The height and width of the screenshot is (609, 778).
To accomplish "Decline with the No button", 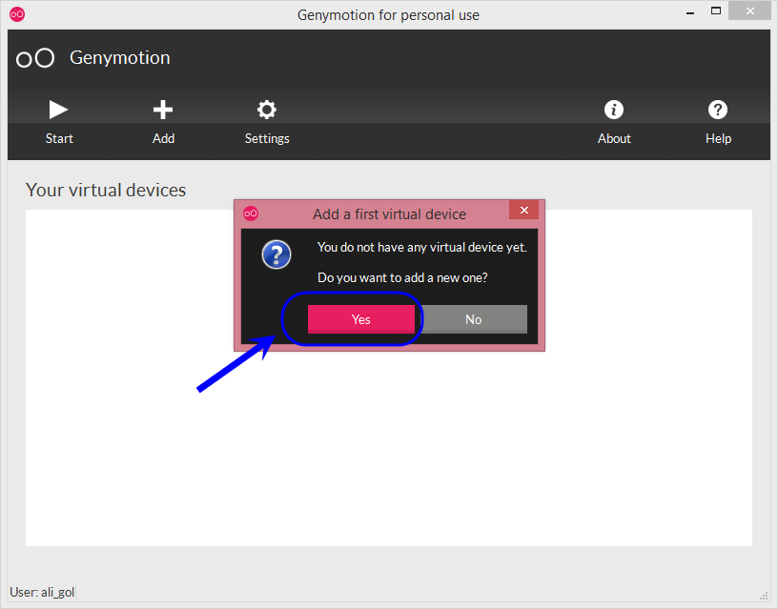I will tap(473, 319).
